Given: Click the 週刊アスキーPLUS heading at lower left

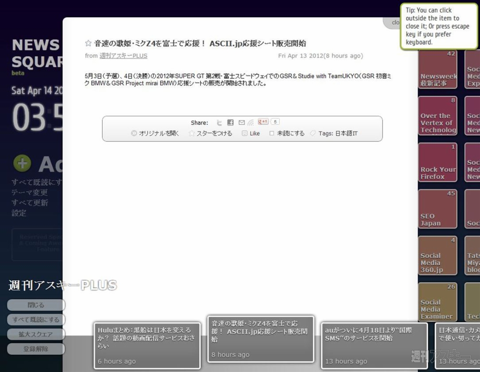Looking at the screenshot, I should click(63, 285).
